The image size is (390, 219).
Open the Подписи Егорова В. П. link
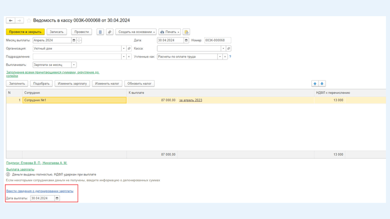click(x=37, y=163)
